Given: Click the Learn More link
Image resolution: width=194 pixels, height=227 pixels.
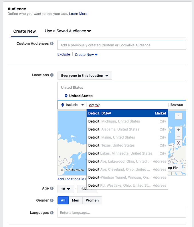Looking at the screenshot, I should [x=78, y=14].
